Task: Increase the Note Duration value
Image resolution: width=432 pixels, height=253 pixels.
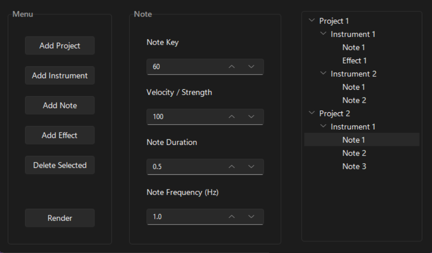Action: pos(232,167)
